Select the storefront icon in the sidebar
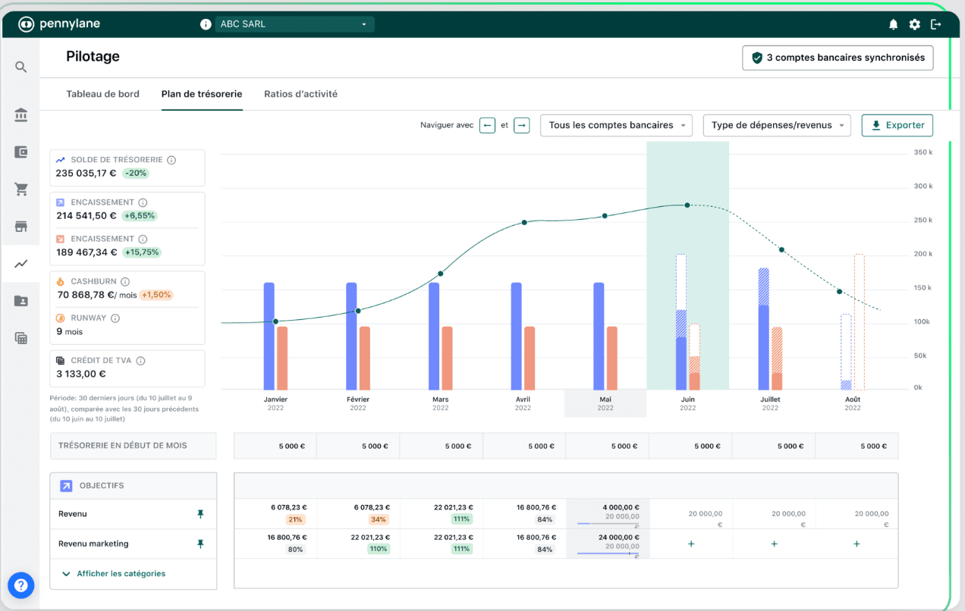 tap(20, 225)
